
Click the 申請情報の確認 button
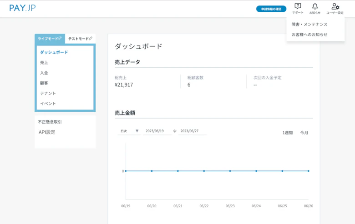pyautogui.click(x=271, y=9)
